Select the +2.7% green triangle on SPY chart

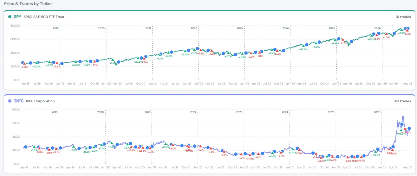[228, 53]
